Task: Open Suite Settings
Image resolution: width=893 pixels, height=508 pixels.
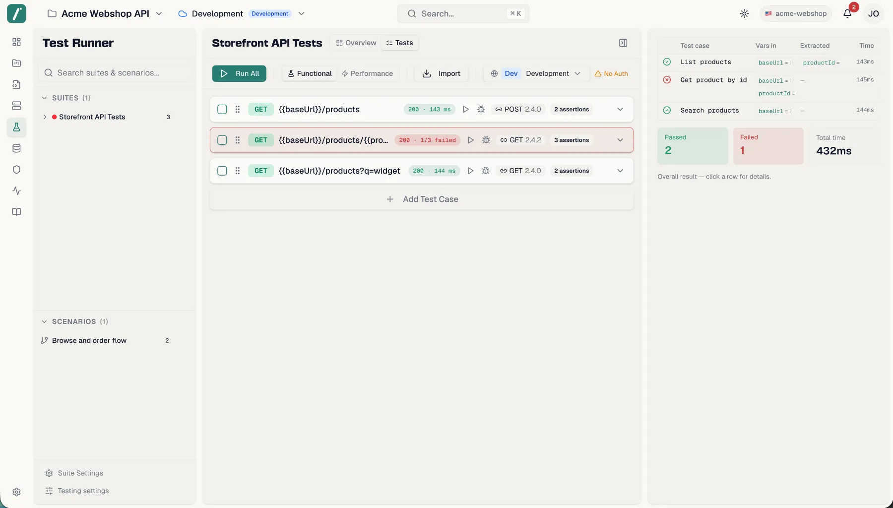Action: tap(74, 473)
